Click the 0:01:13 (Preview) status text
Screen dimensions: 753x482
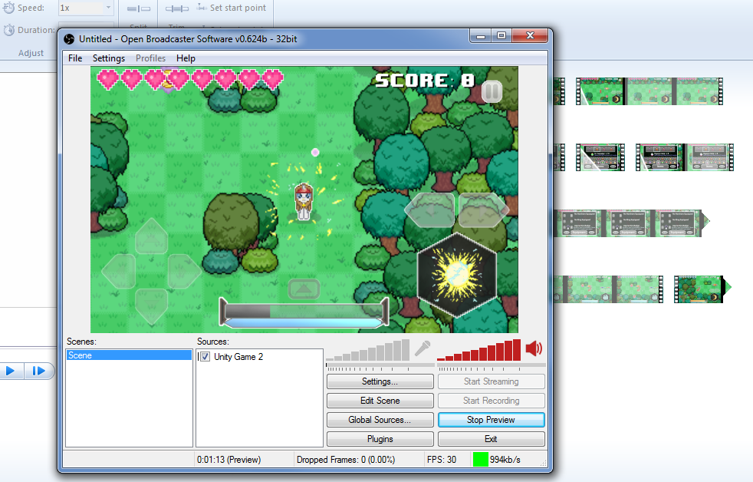[229, 460]
